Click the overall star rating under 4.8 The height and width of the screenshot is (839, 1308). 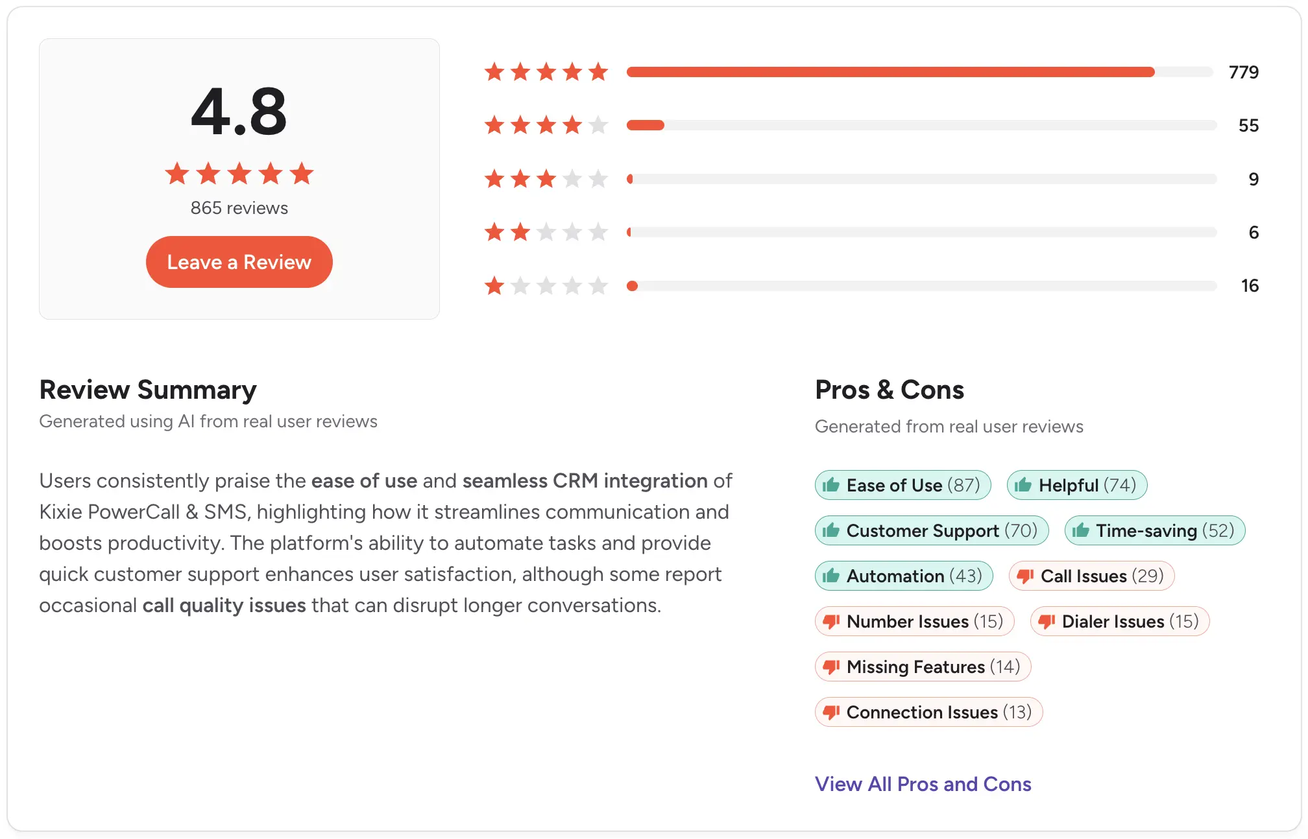tap(239, 174)
